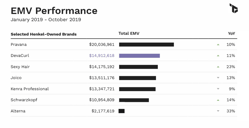The height and width of the screenshot is (128, 249).
Task: Click Kenra Professional's gray down arrow
Action: click(x=218, y=89)
